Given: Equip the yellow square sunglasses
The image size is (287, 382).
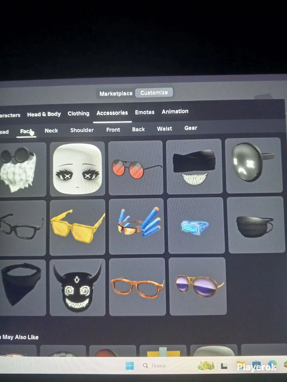Looking at the screenshot, I should (x=77, y=227).
